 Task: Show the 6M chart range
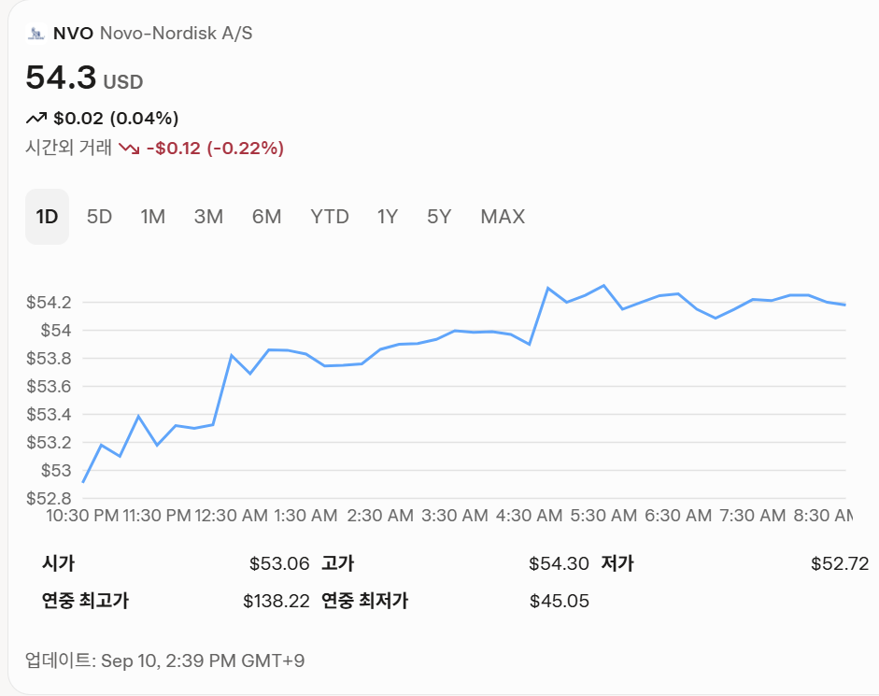point(266,217)
